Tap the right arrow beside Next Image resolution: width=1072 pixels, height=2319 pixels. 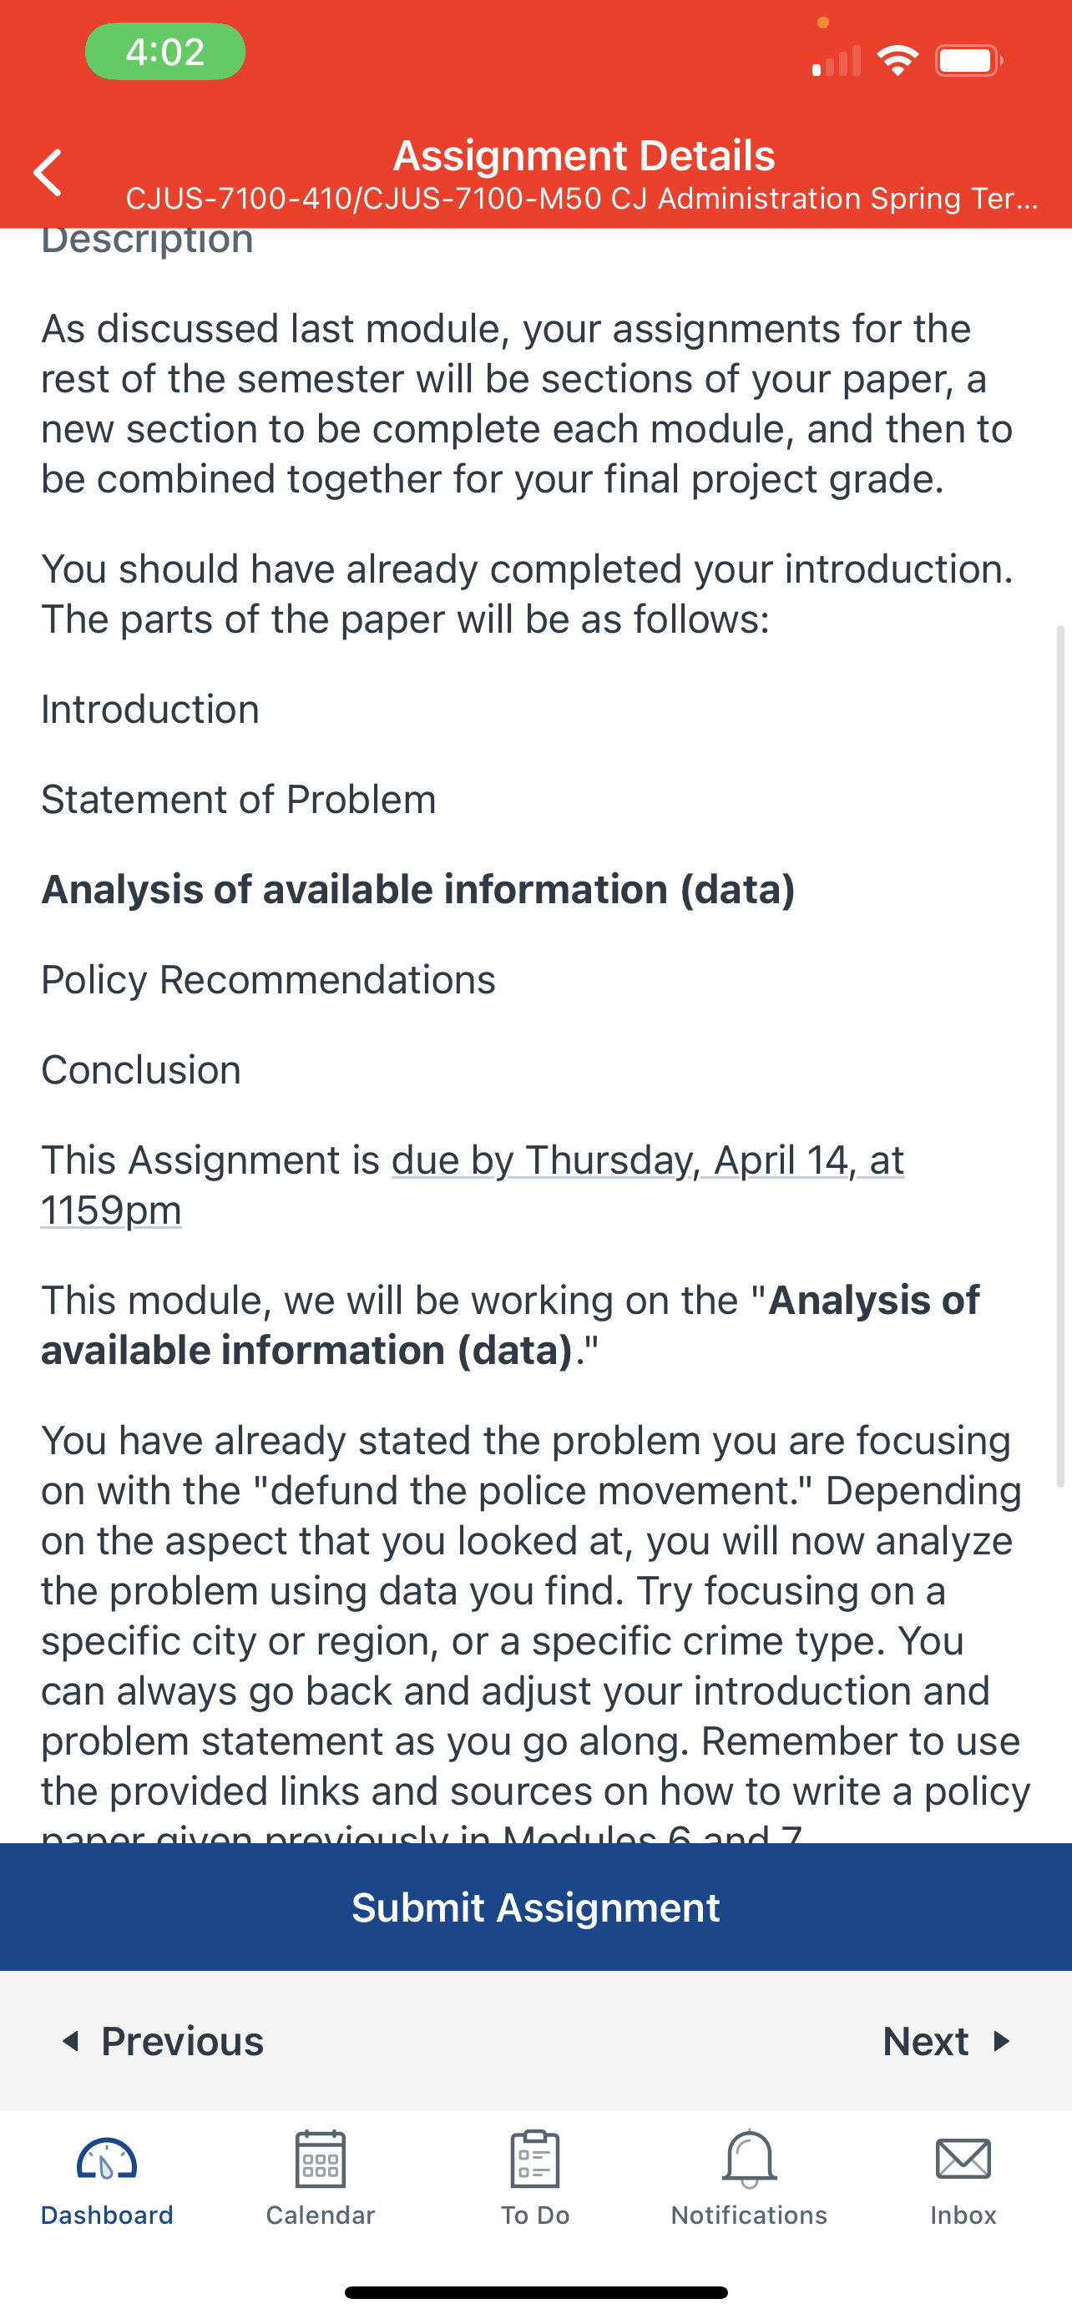click(1001, 2041)
